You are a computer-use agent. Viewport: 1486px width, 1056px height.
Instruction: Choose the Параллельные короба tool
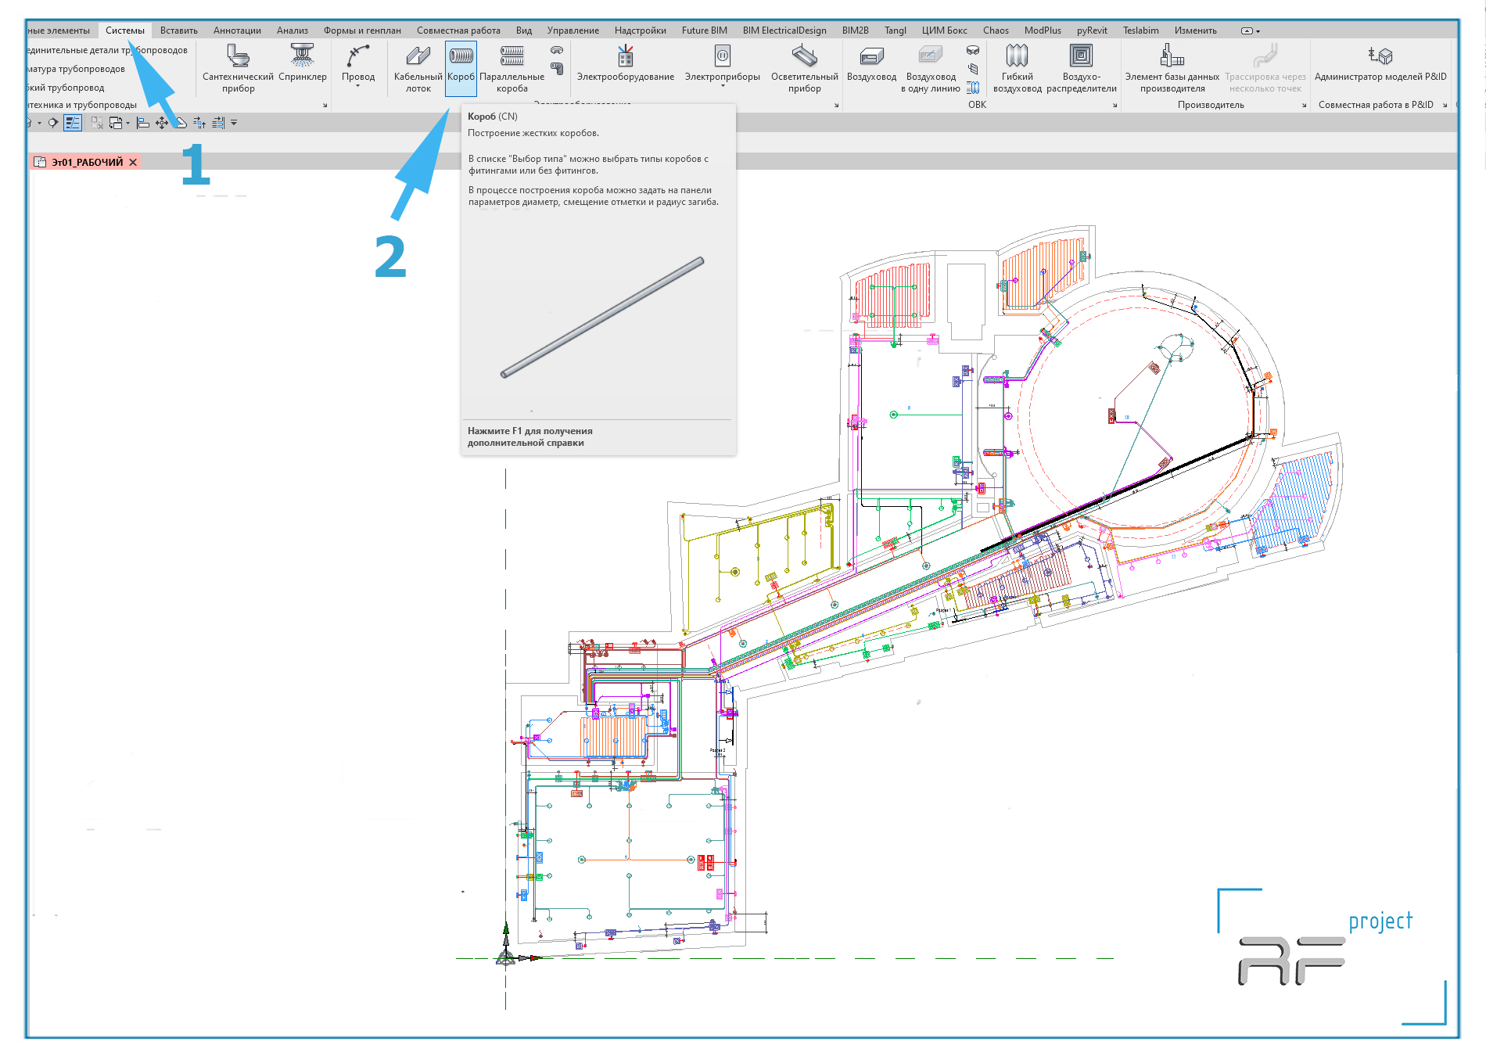tap(511, 68)
